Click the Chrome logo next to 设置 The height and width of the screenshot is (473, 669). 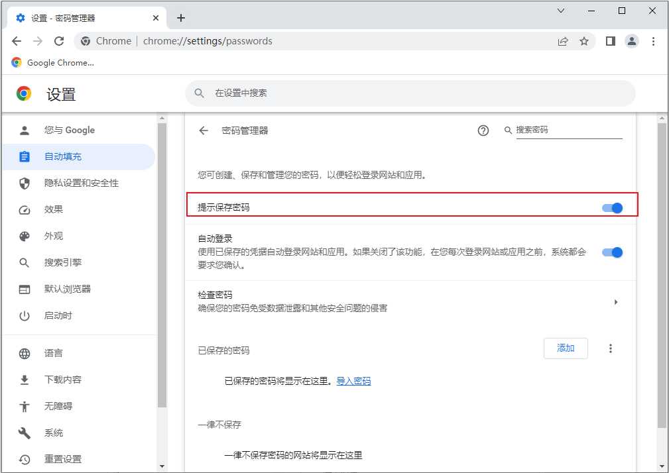pyautogui.click(x=24, y=93)
